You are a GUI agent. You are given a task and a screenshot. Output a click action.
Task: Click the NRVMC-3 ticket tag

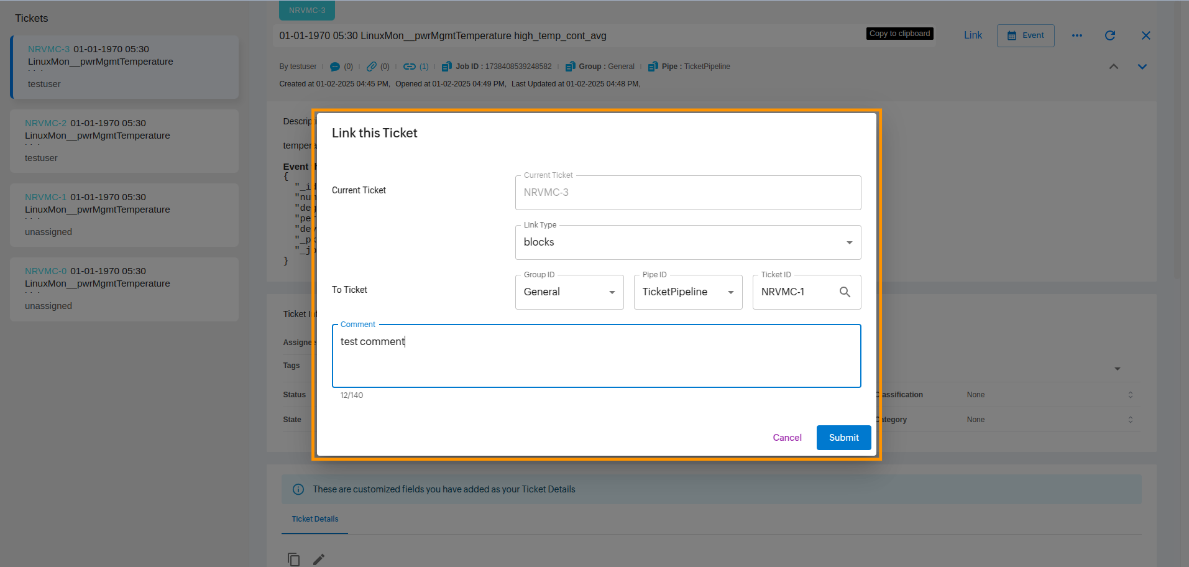[307, 11]
